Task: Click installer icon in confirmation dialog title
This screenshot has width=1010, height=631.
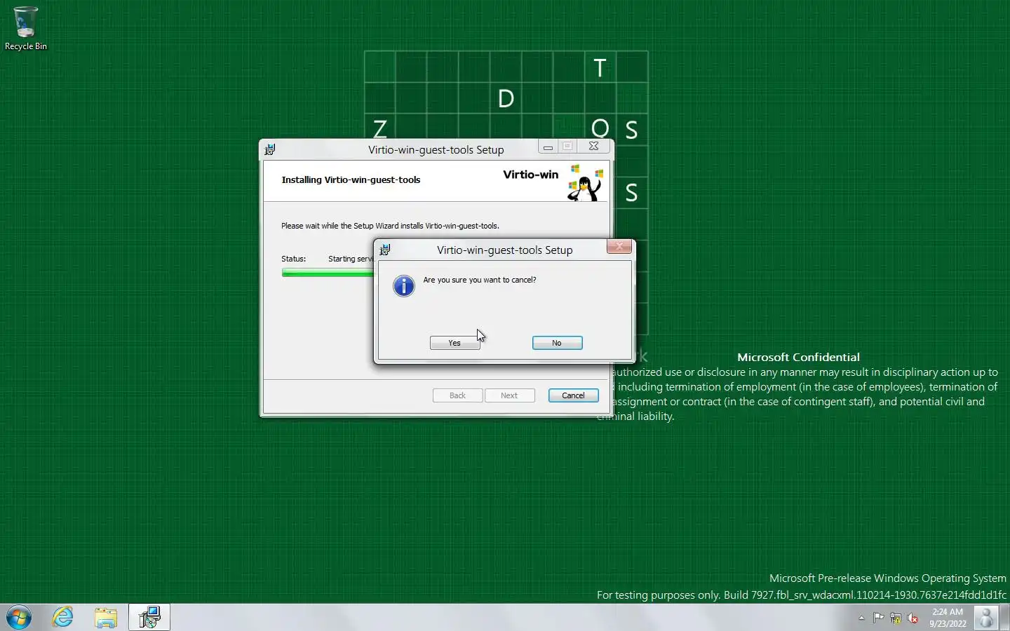Action: [x=385, y=250]
